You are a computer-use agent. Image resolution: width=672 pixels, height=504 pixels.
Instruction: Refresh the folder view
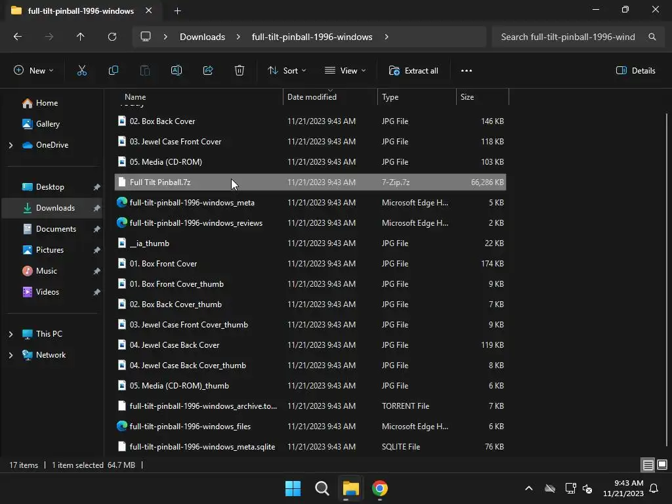[112, 37]
